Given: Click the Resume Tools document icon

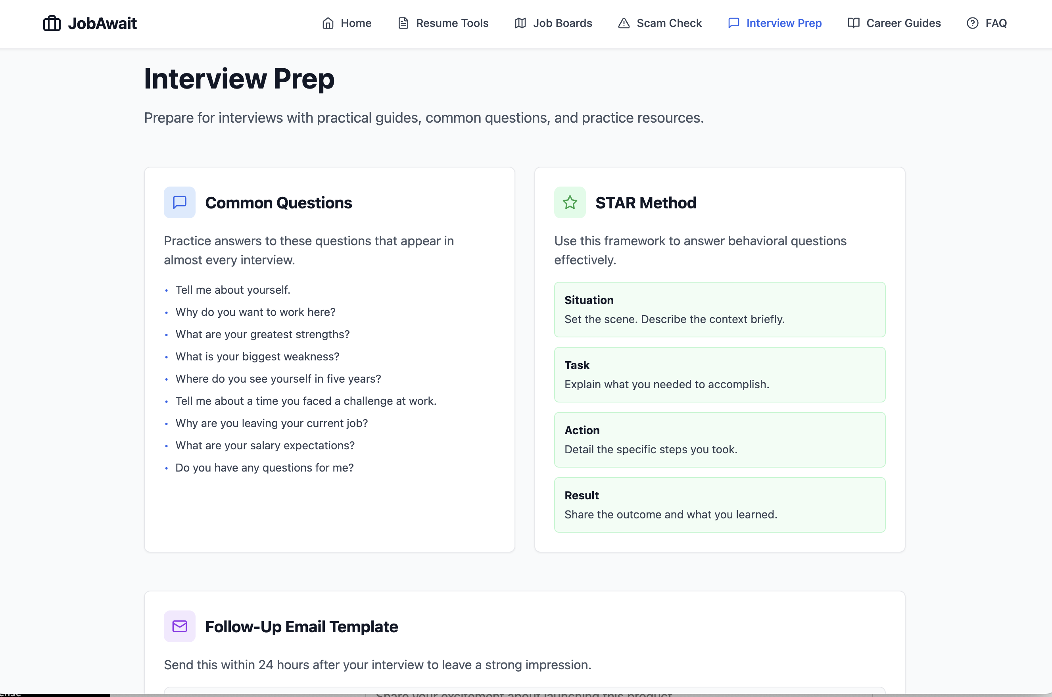Looking at the screenshot, I should tap(403, 23).
